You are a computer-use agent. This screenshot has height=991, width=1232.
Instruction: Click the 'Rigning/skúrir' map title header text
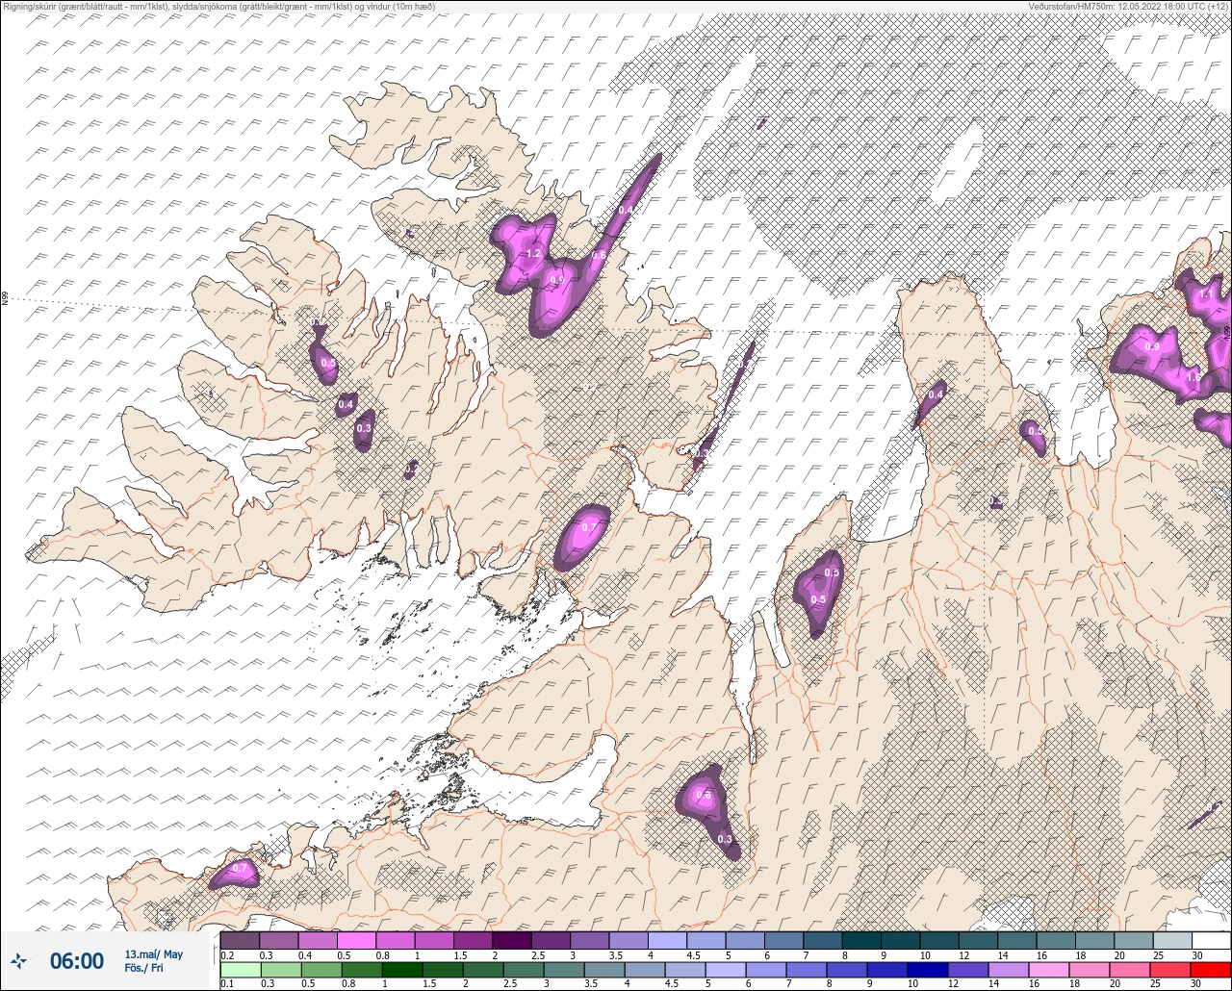[x=218, y=7]
